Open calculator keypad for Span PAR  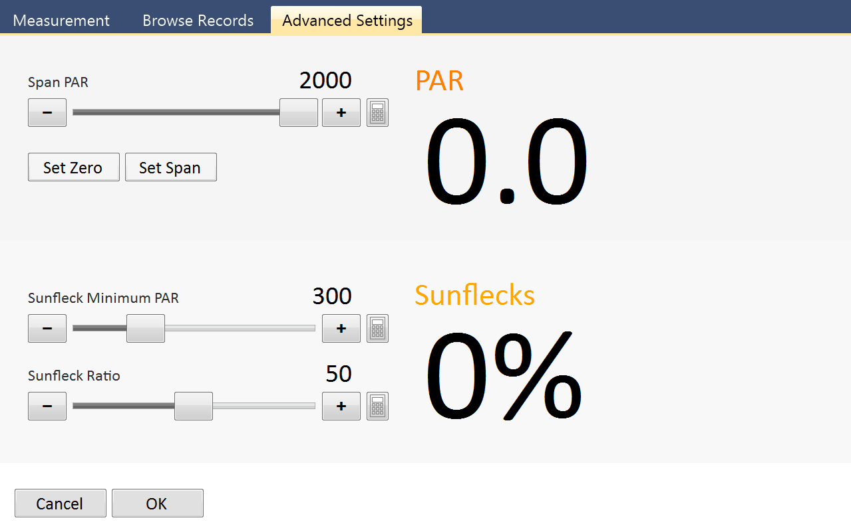tap(377, 113)
